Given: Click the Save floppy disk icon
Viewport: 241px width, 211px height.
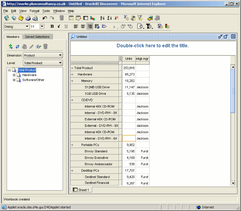Looking at the screenshot, I should 21,18.
